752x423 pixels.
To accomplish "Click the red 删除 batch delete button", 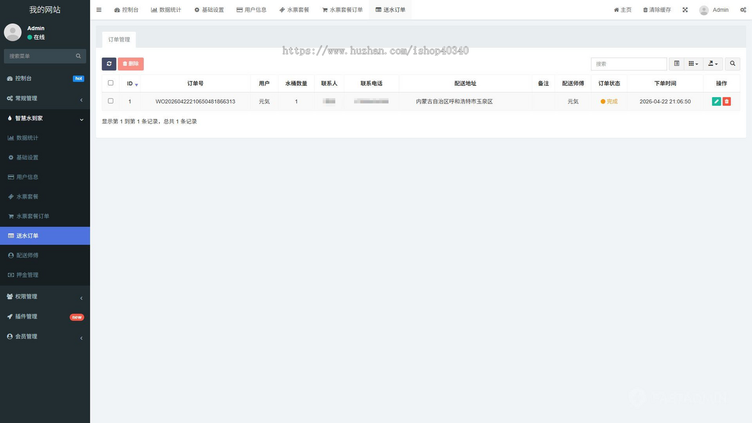I will [131, 64].
